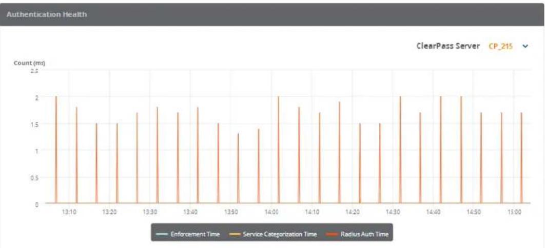Click the 14:00 time axis label
Viewport: 545px width, 248px height.
(271, 211)
